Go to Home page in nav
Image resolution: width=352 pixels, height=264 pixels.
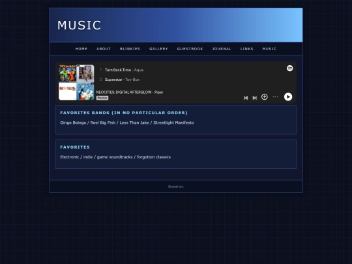(81, 49)
